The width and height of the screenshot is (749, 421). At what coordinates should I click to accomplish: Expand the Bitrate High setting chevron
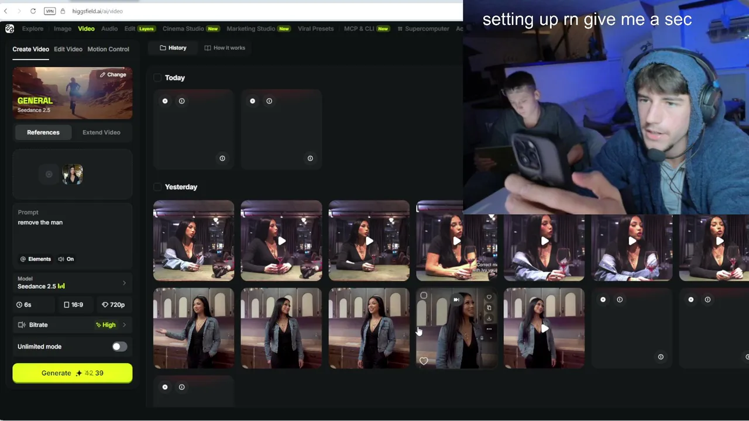click(124, 325)
